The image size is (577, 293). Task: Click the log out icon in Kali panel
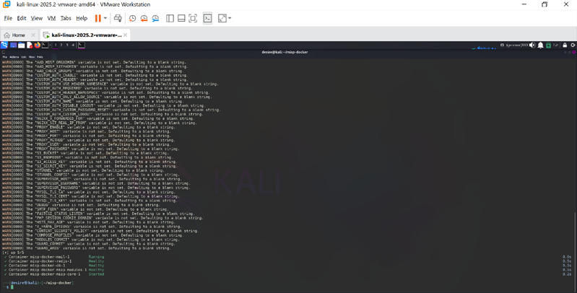pyautogui.click(x=573, y=45)
